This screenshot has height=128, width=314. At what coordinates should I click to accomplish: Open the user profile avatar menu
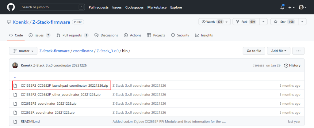[x=302, y=7]
